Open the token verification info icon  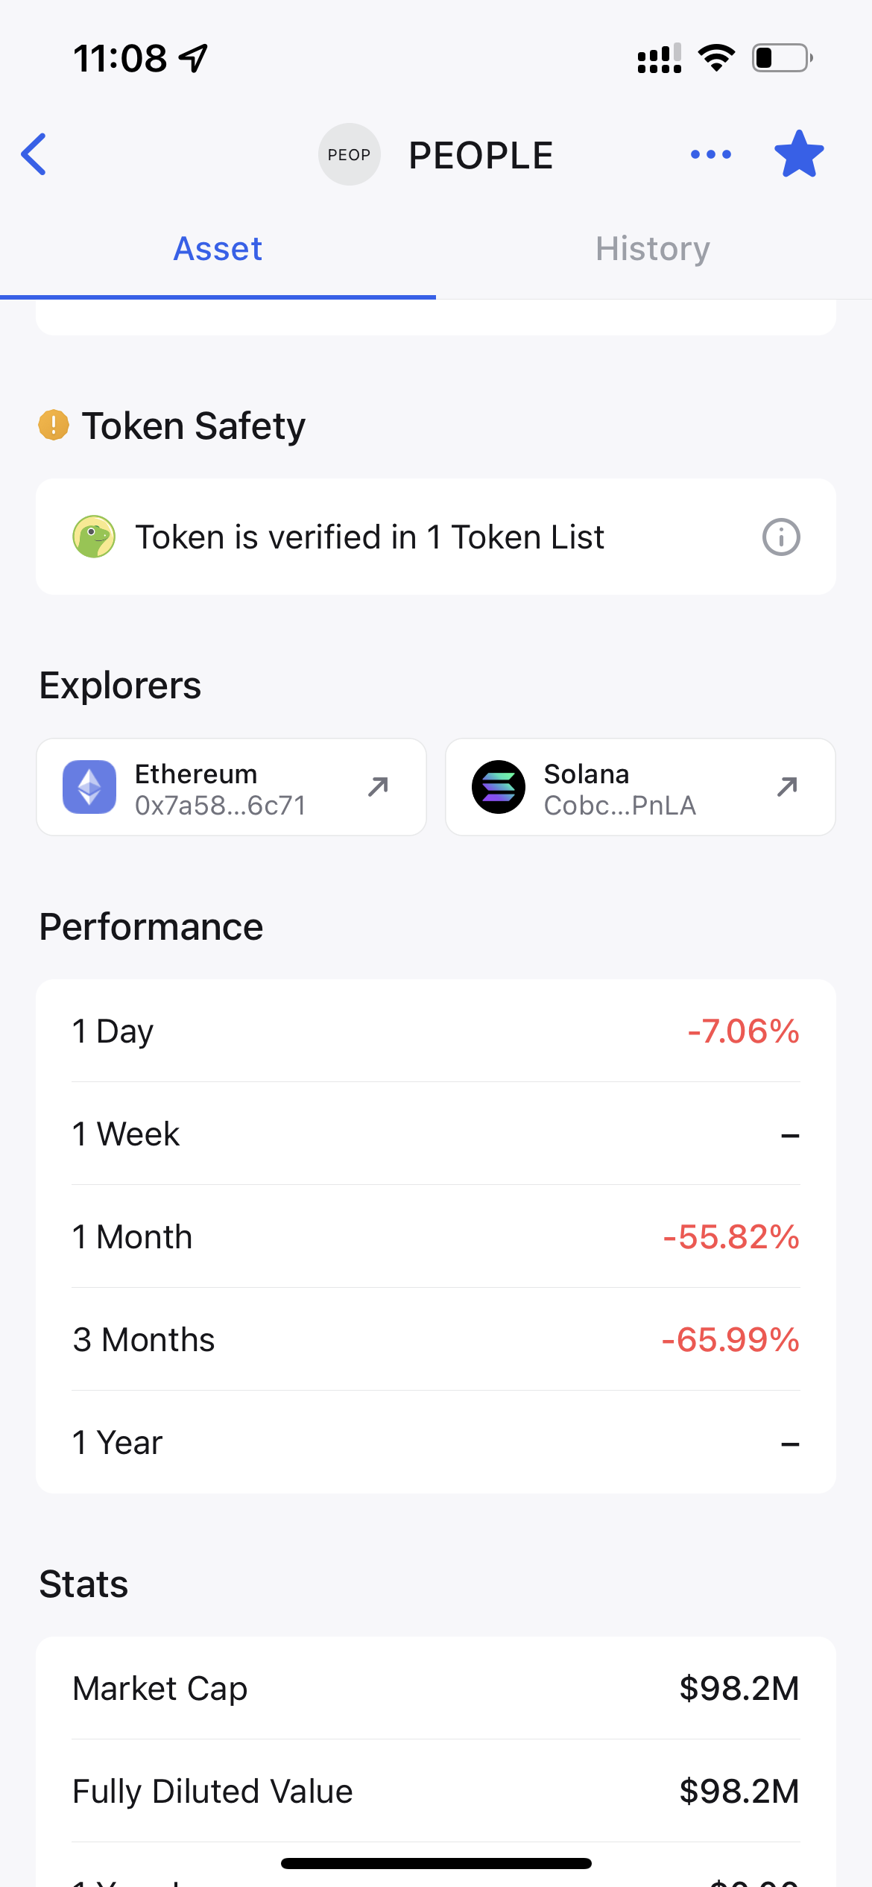point(781,537)
